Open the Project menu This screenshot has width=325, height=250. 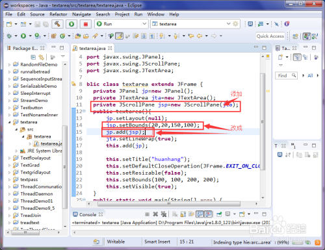pyautogui.click(x=122, y=14)
